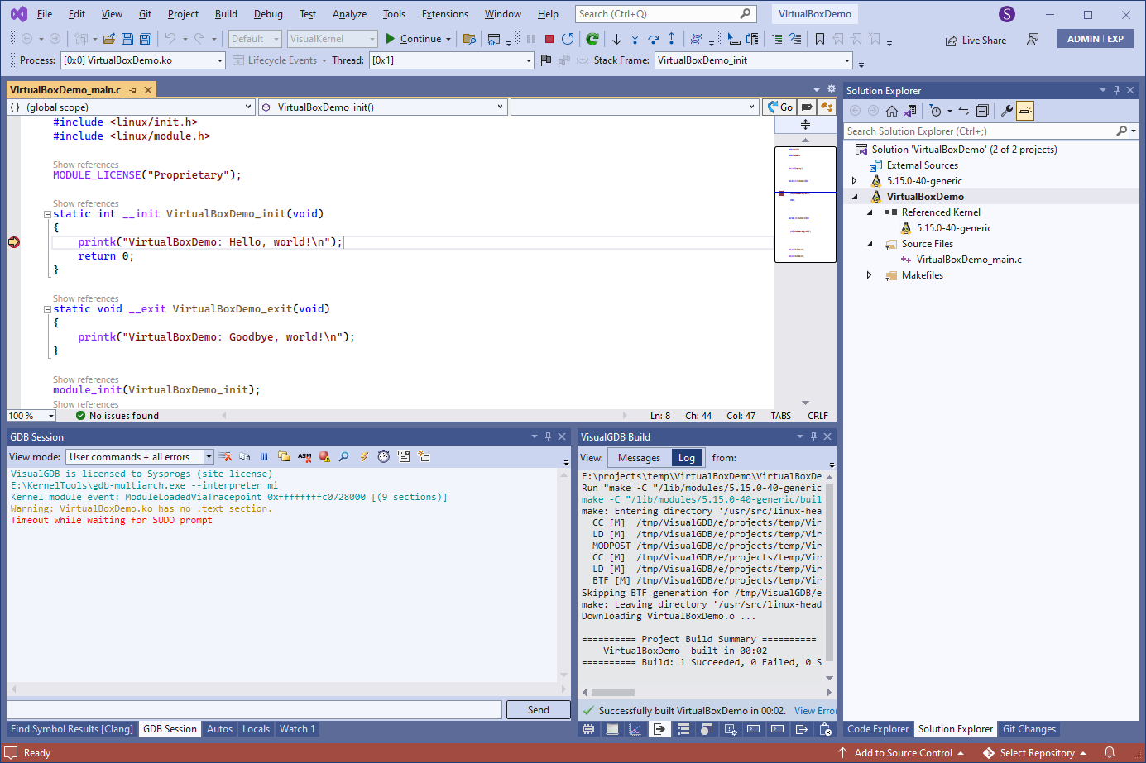
Task: Click the View Error link in build panel
Action: (x=815, y=710)
